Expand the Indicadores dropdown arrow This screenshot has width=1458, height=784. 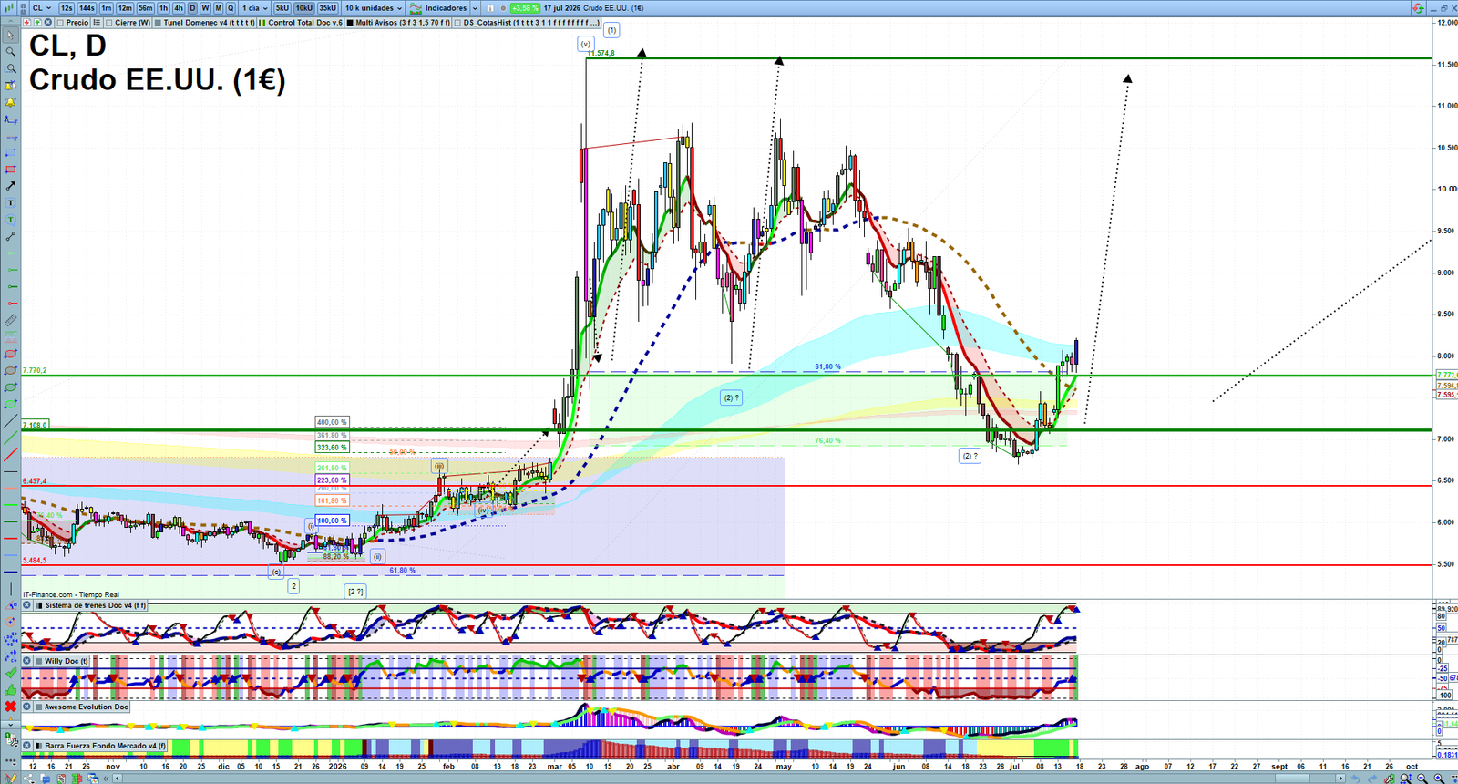475,7
